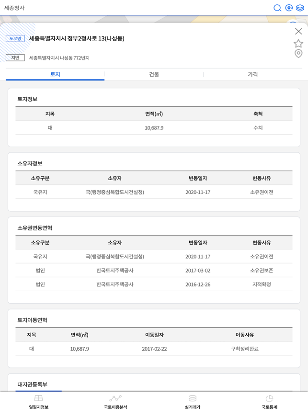
Task: Add this parcel to favorites star
Action: pos(298,43)
